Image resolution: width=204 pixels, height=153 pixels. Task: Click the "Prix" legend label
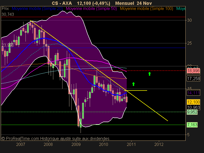pos(5,9)
